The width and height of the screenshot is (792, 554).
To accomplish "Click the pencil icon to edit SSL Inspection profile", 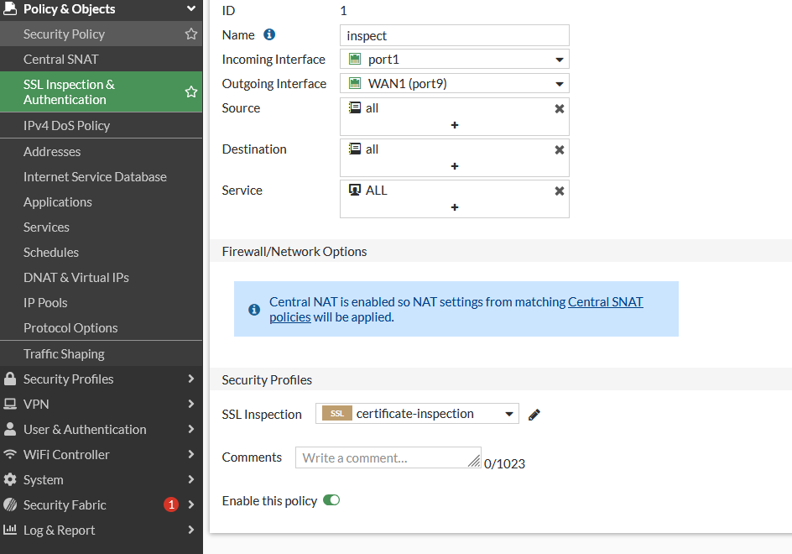I will (534, 414).
